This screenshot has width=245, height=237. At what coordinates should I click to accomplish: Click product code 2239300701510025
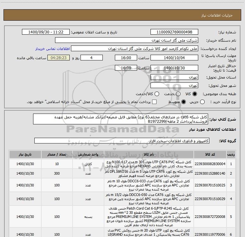click(210, 185)
